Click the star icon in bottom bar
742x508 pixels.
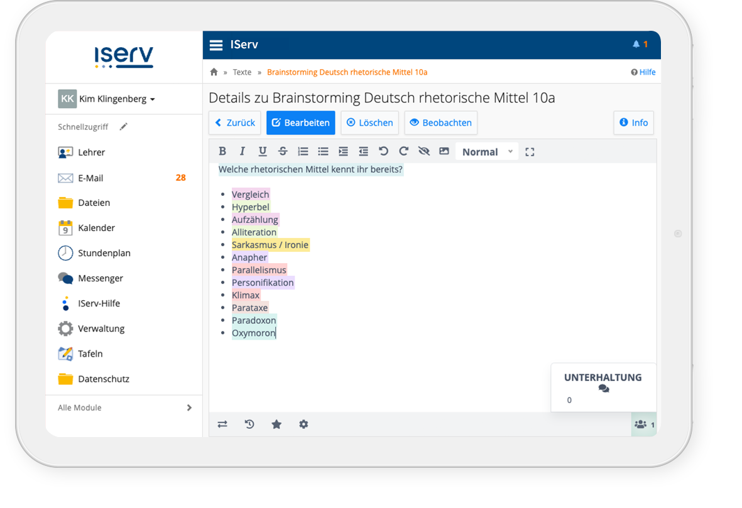(x=276, y=424)
